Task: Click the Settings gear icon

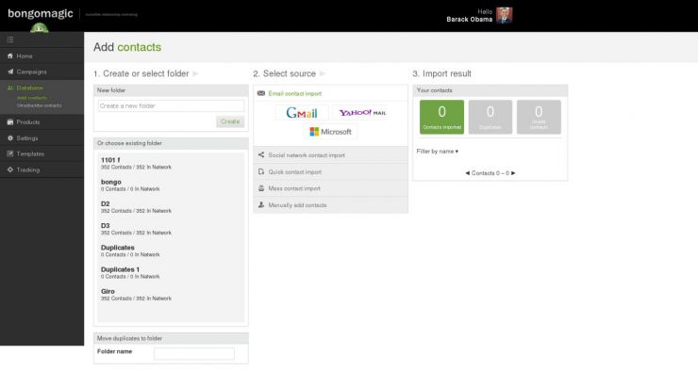Action: (x=10, y=138)
